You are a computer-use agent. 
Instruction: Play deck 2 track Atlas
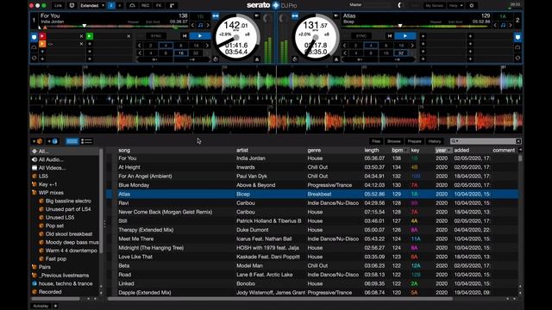pos(405,36)
